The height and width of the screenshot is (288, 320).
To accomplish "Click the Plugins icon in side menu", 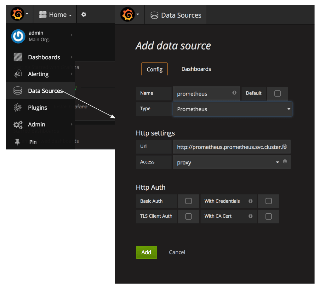I will [18, 107].
